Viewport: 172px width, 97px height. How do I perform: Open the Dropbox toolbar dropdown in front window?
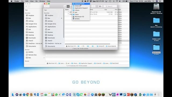tap(101, 6)
